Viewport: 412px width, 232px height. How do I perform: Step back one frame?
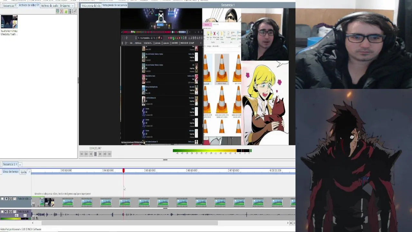click(91, 154)
